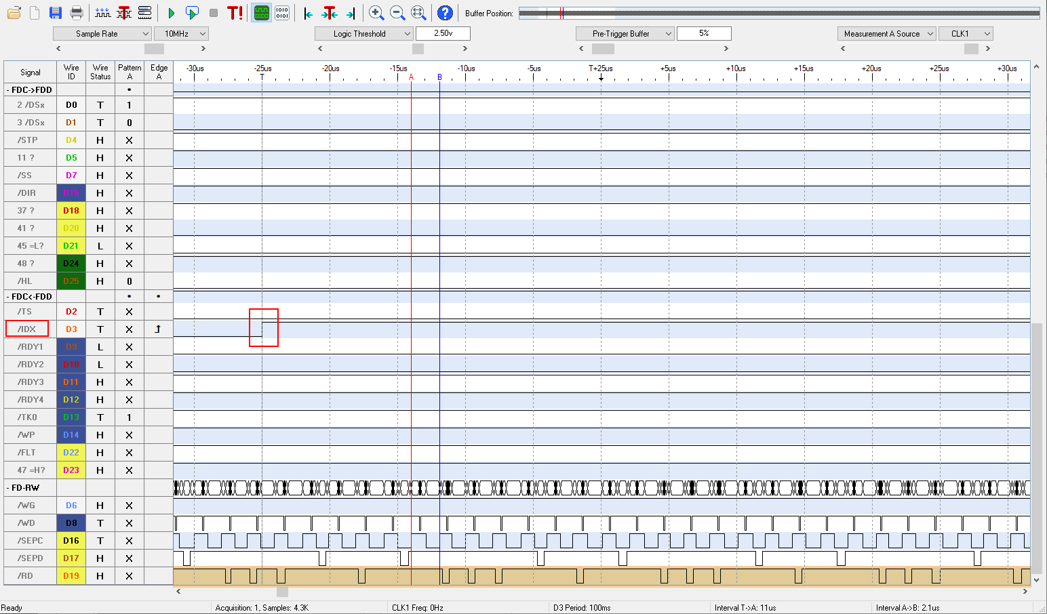The width and height of the screenshot is (1047, 614).
Task: Center view on the trigger point
Action: (x=330, y=13)
